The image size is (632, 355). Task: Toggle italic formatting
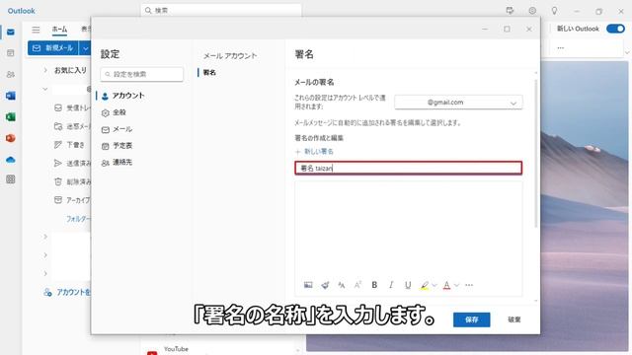[391, 285]
